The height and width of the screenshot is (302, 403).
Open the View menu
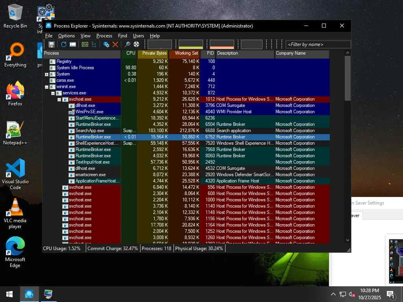[x=85, y=36]
